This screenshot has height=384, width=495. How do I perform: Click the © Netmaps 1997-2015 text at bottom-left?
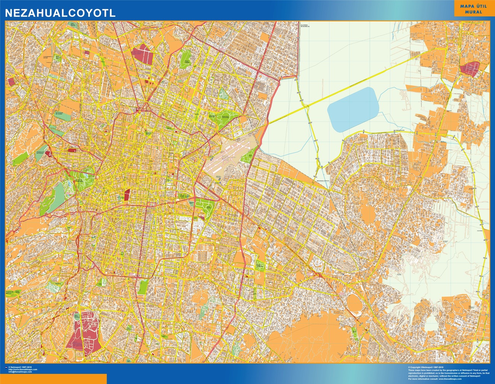pyautogui.click(x=20, y=367)
